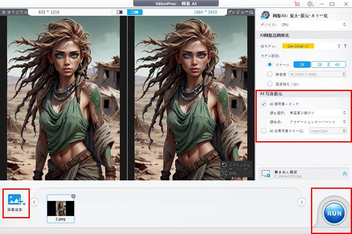Click the AI model help question mark
This screenshot has height=234, width=352.
(x=345, y=46)
